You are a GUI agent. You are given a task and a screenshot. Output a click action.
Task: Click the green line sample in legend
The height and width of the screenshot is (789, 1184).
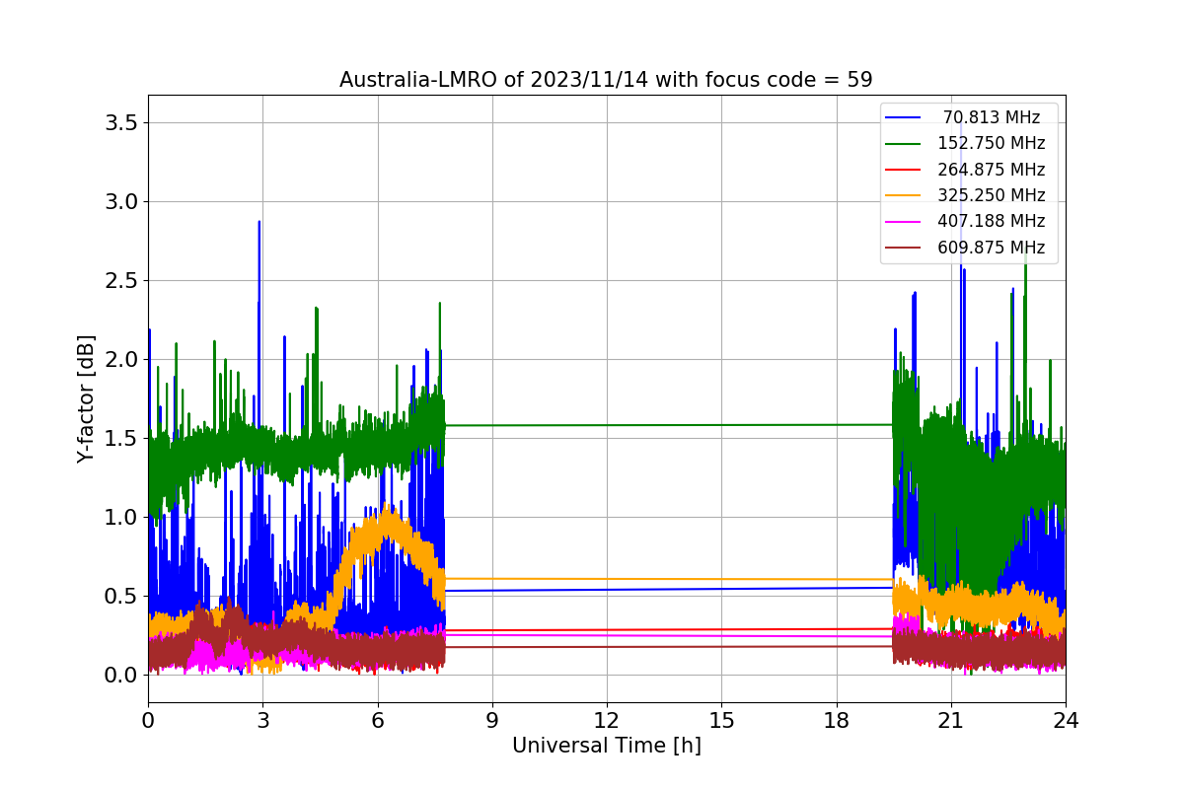pos(903,144)
